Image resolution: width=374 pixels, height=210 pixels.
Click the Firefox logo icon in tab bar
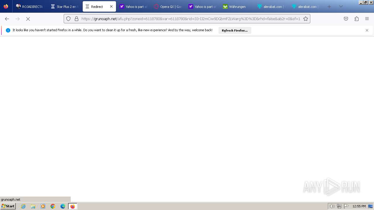[6, 6]
